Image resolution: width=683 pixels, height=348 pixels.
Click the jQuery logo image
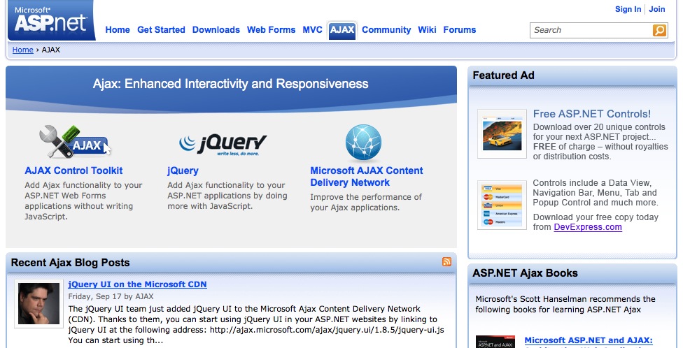click(x=223, y=145)
